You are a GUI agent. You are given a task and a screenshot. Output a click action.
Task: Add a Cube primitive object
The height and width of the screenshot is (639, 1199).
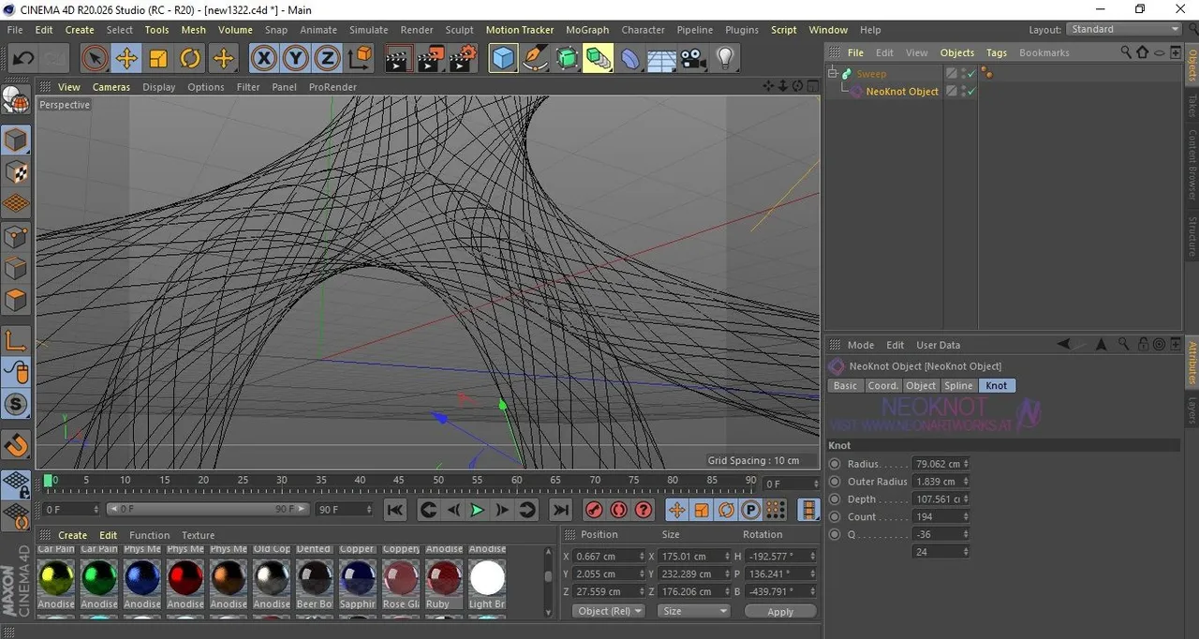[504, 58]
